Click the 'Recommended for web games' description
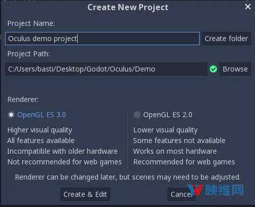Screen dimensions: 255x207 (x=184, y=162)
